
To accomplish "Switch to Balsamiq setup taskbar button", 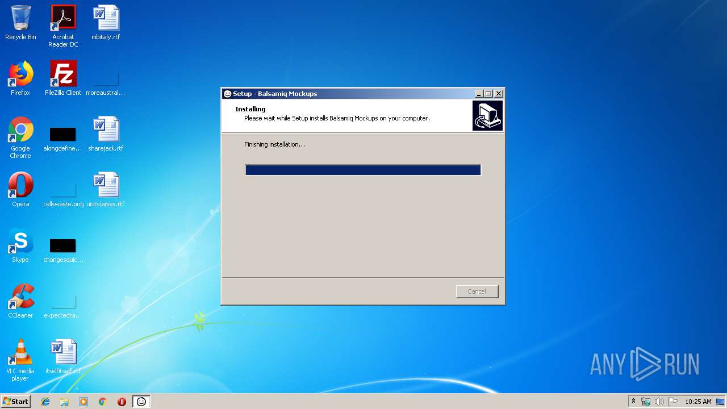I will pos(141,402).
